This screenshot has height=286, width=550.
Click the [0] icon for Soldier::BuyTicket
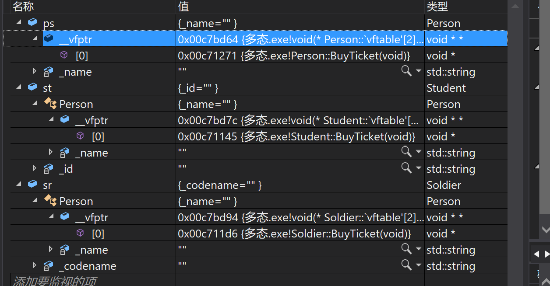pyautogui.click(x=80, y=233)
